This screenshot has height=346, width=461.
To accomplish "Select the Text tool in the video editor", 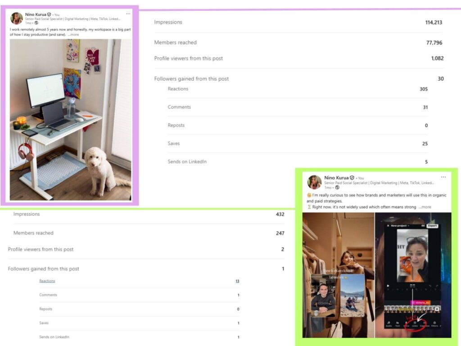I will pyautogui.click(x=397, y=323).
